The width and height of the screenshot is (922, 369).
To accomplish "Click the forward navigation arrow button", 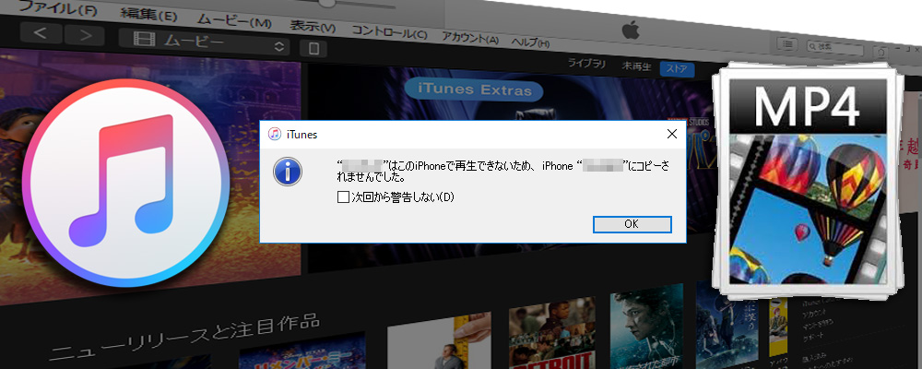I will (x=86, y=37).
